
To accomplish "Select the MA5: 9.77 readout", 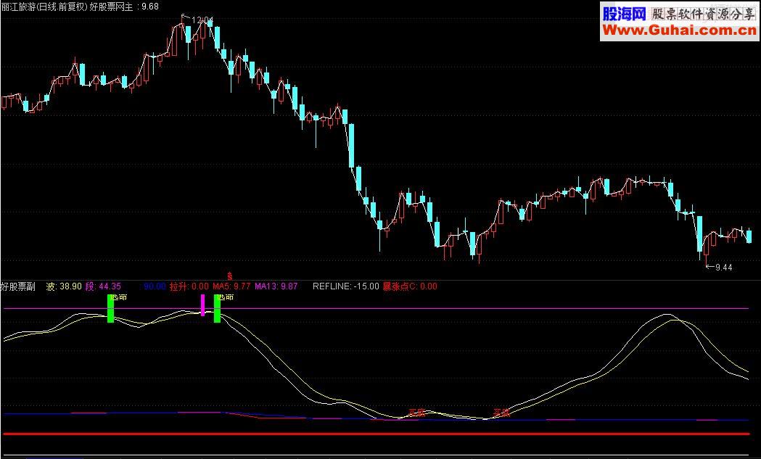I will tap(231, 286).
